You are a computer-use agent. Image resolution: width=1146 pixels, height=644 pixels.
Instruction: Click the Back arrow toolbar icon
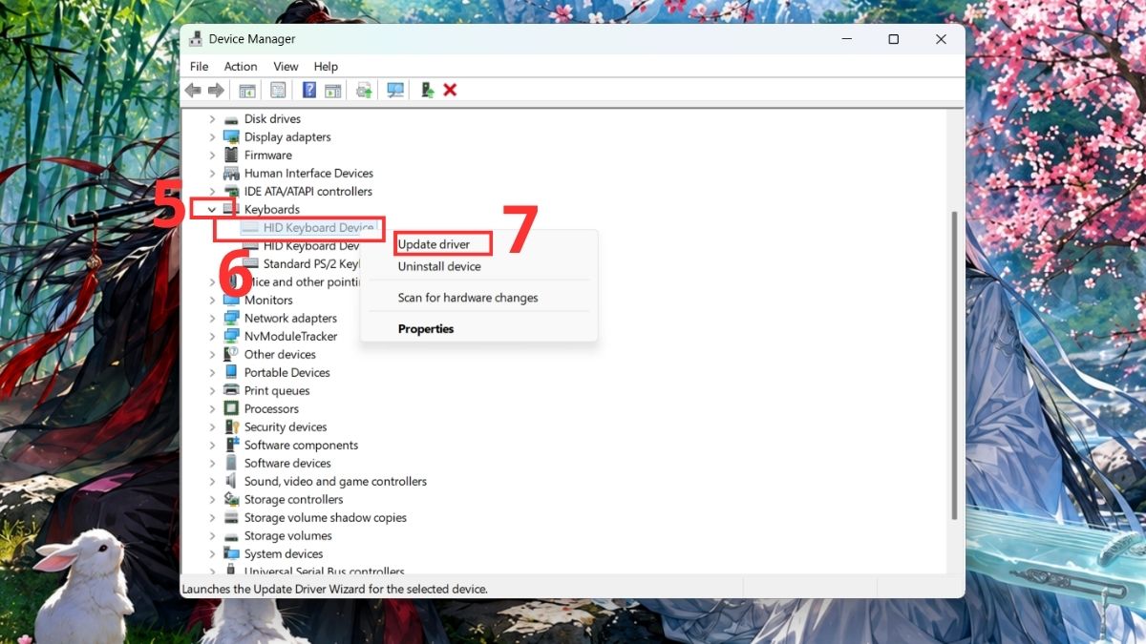(x=193, y=90)
